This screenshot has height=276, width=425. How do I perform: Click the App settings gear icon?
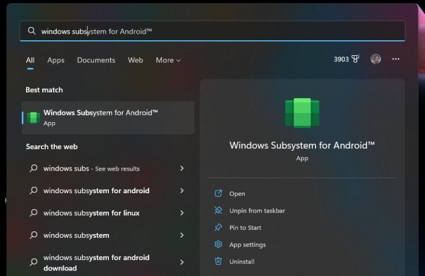[x=218, y=245]
